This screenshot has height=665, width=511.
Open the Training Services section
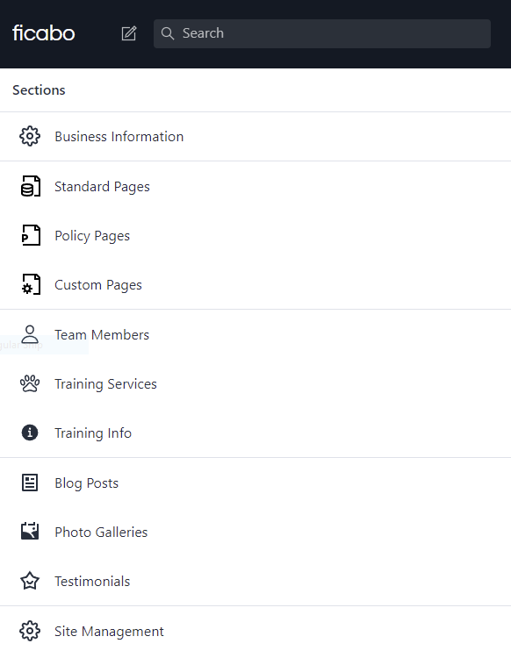click(x=255, y=383)
